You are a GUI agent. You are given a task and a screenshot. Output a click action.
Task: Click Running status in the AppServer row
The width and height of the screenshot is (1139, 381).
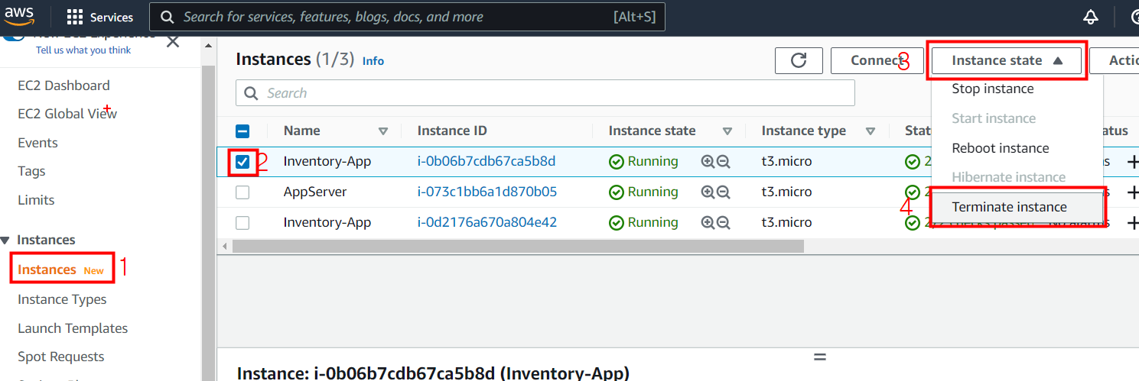click(x=643, y=192)
